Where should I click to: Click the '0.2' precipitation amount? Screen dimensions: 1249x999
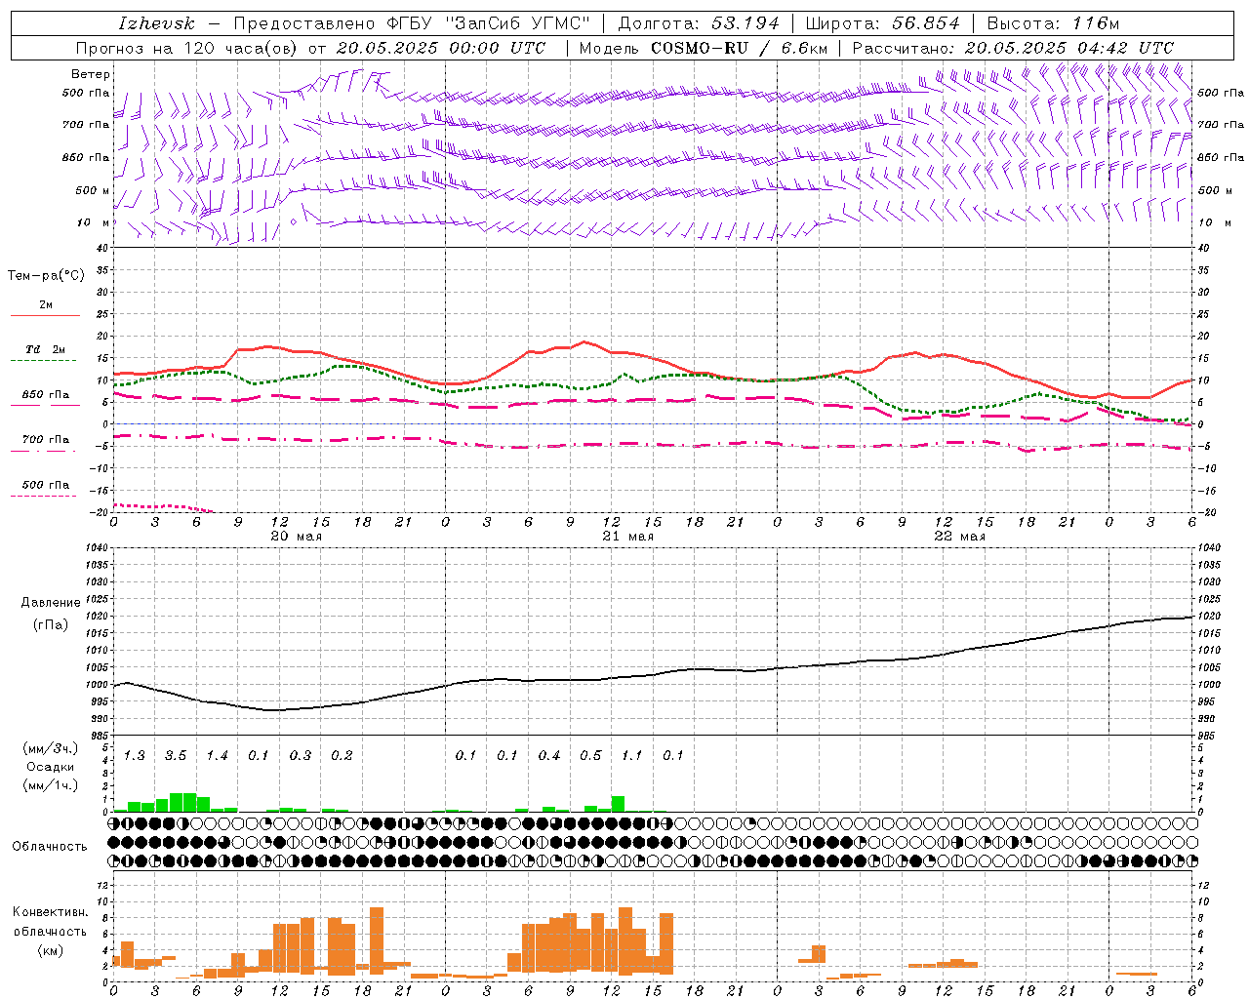[x=342, y=756]
